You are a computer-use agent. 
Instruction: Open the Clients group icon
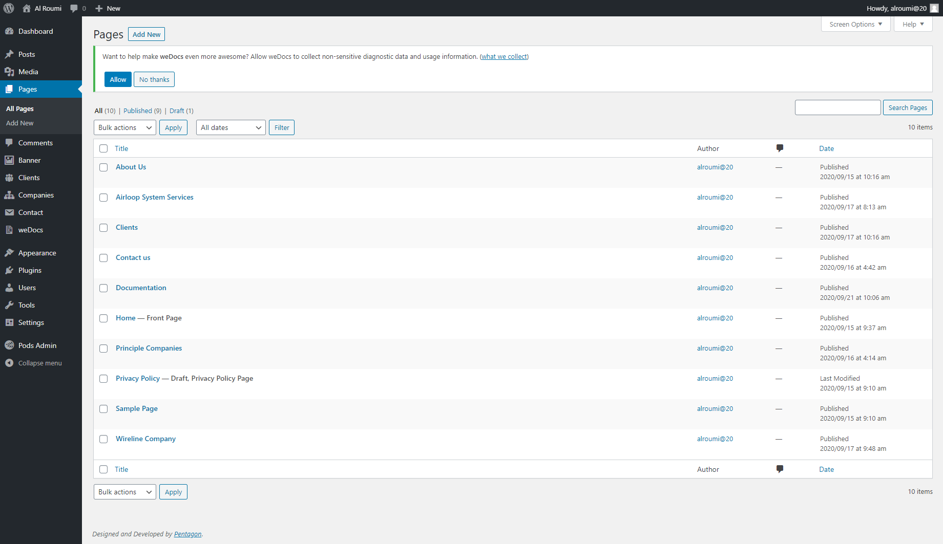click(9, 178)
